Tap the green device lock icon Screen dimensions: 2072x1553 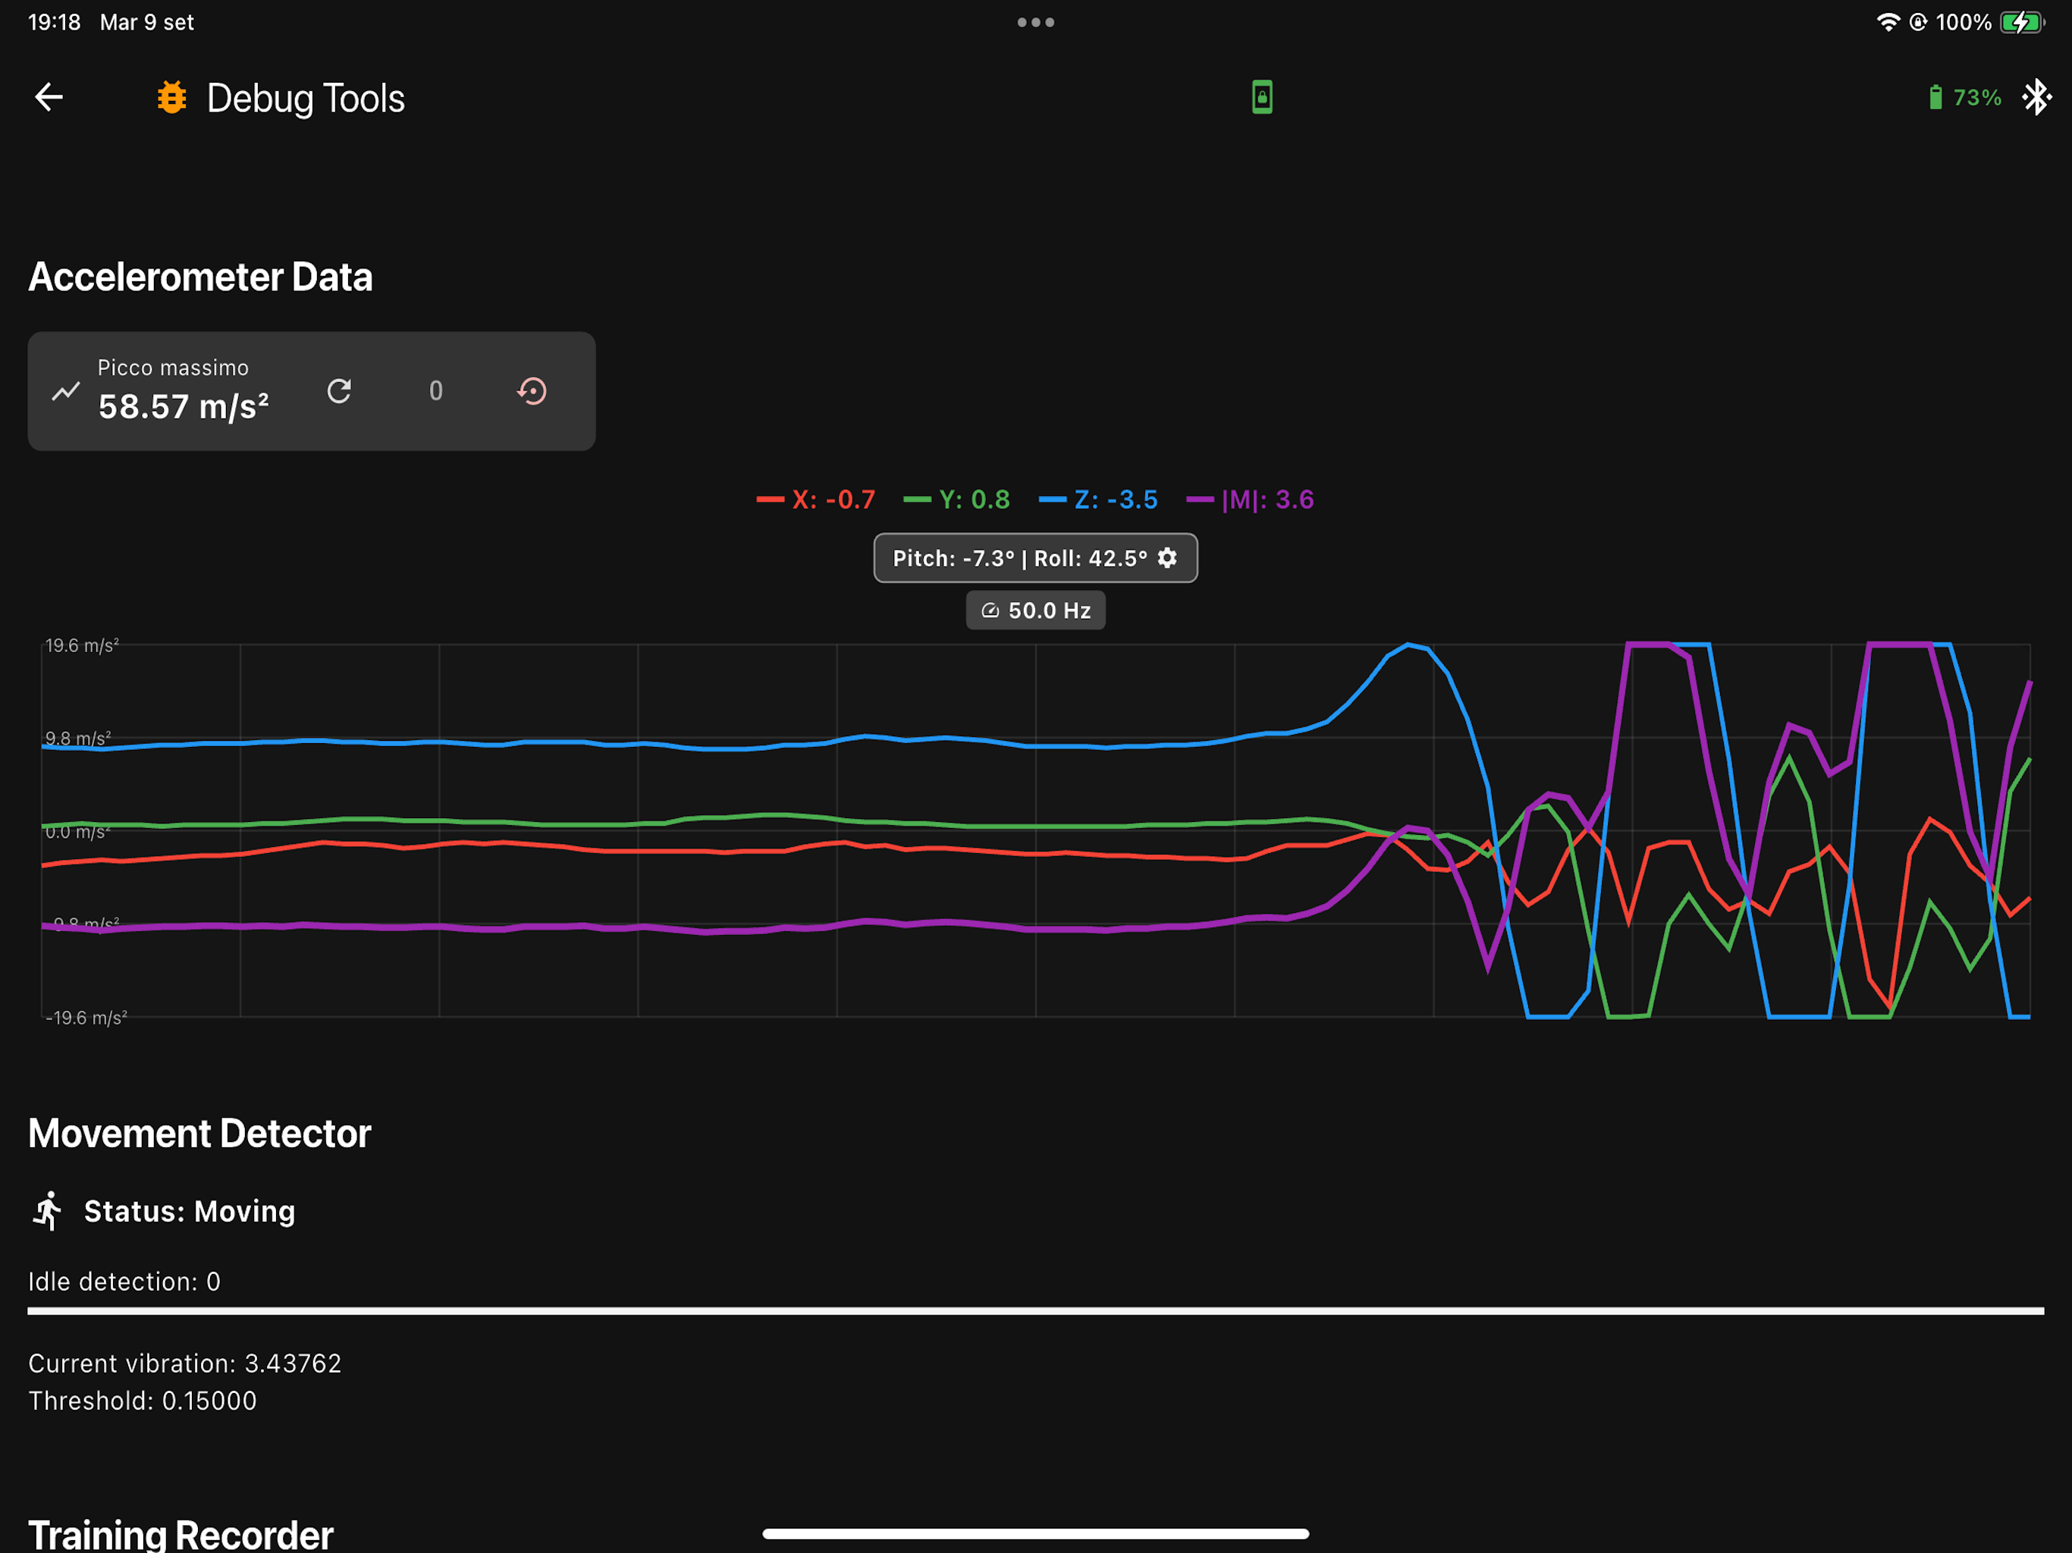1262,96
